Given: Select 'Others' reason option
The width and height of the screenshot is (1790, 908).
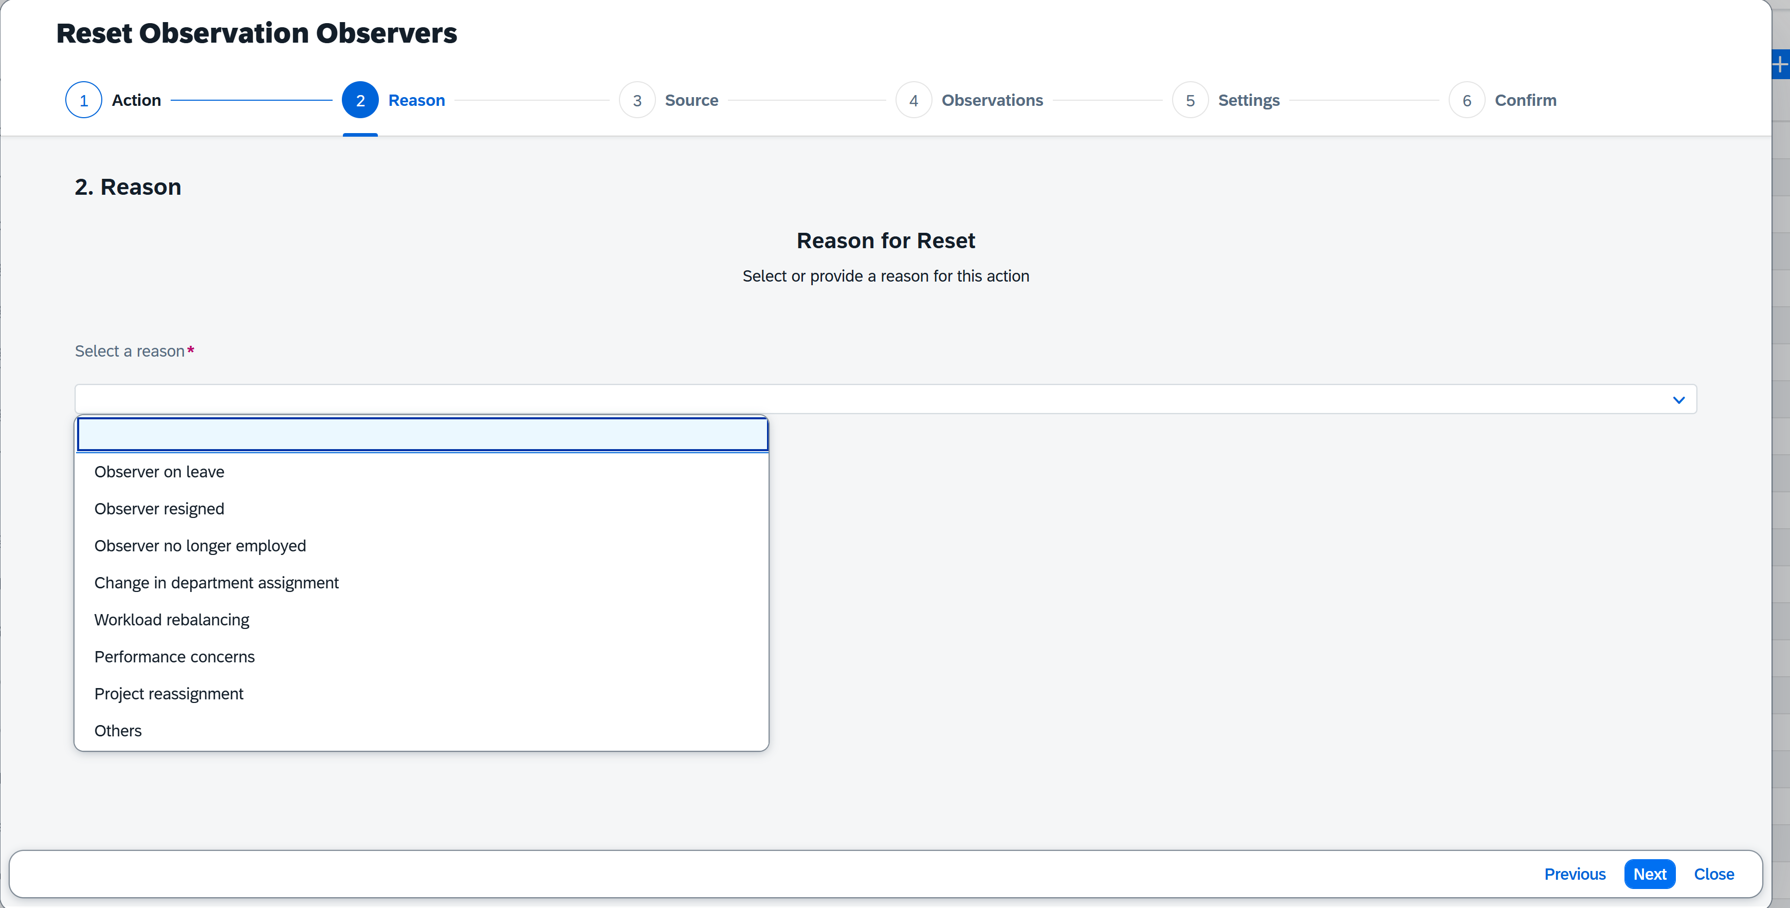Looking at the screenshot, I should pyautogui.click(x=118, y=730).
